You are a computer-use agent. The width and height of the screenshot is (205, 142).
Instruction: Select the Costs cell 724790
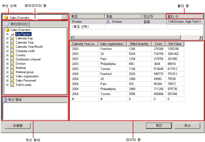coord(159,54)
